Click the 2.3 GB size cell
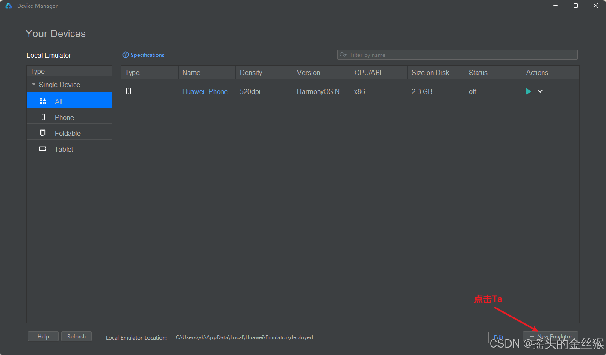Viewport: 606px width, 355px height. pyautogui.click(x=422, y=91)
